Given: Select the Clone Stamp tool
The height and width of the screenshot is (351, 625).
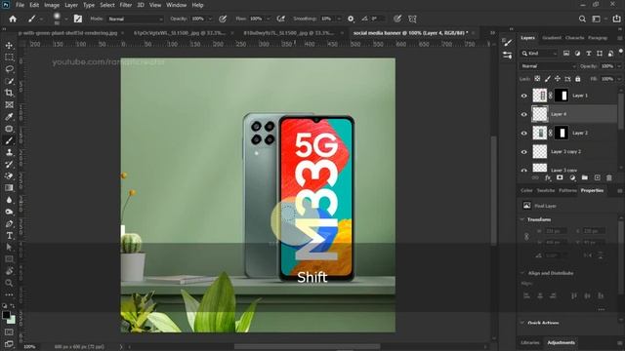Looking at the screenshot, I should pyautogui.click(x=9, y=152).
